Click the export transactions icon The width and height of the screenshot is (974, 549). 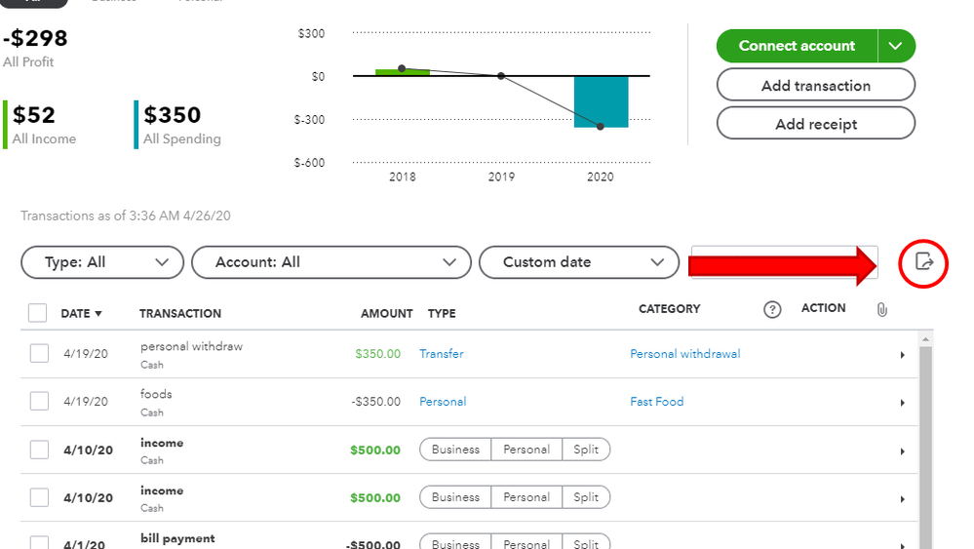pyautogui.click(x=924, y=262)
